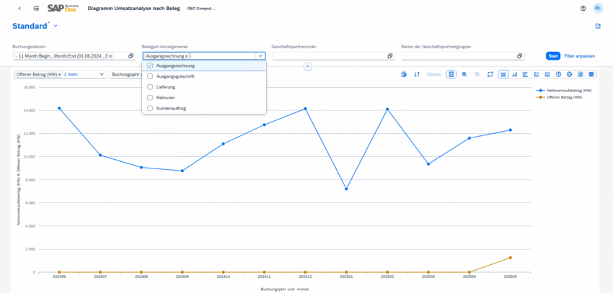Image resolution: width=613 pixels, height=293 pixels.
Task: Uncheck the Ausgangsrechnung checkbox
Action: click(150, 66)
